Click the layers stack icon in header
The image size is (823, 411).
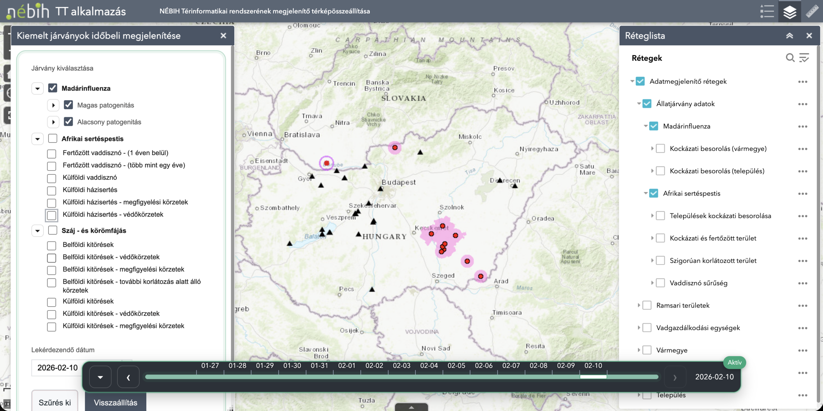790,12
